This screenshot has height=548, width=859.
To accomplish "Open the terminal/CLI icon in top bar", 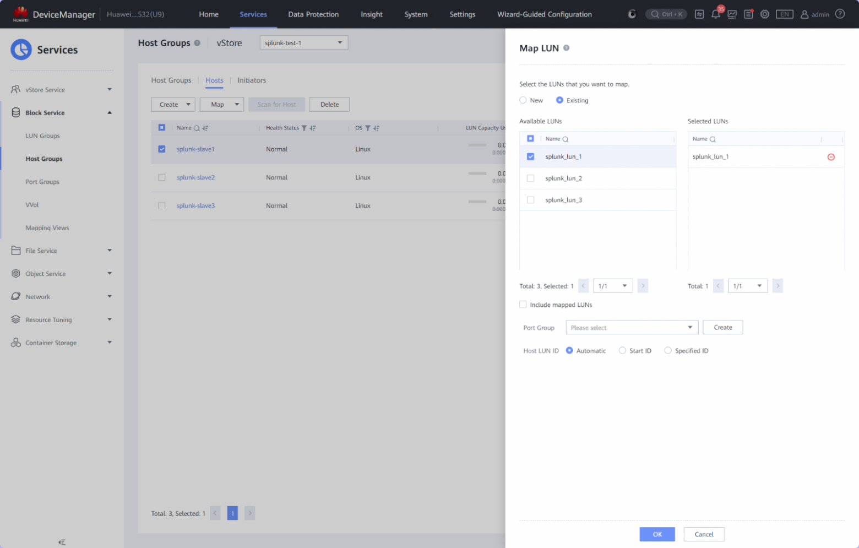I will coord(699,14).
